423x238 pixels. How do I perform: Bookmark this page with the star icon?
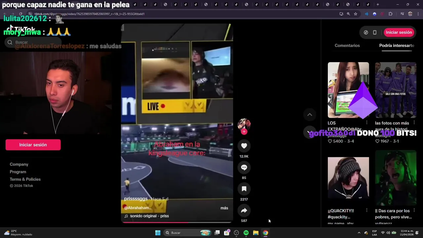(x=356, y=14)
